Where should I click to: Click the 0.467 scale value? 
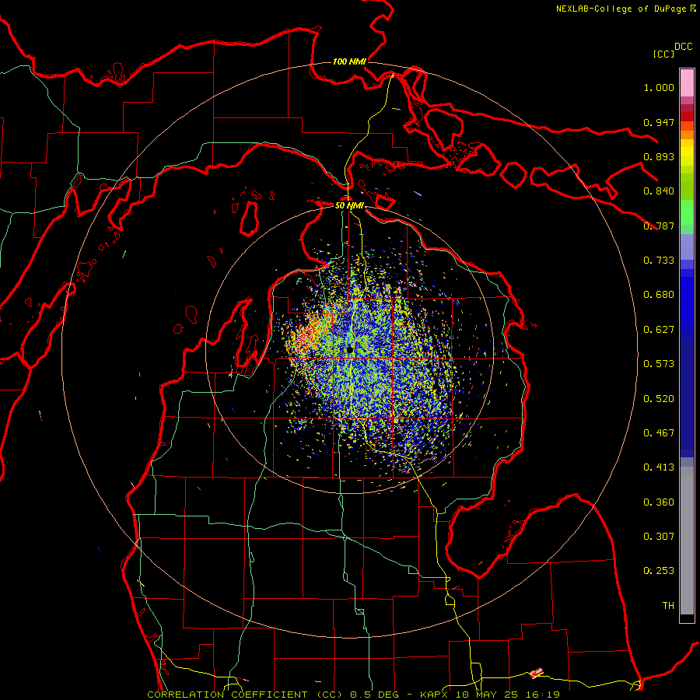click(659, 433)
